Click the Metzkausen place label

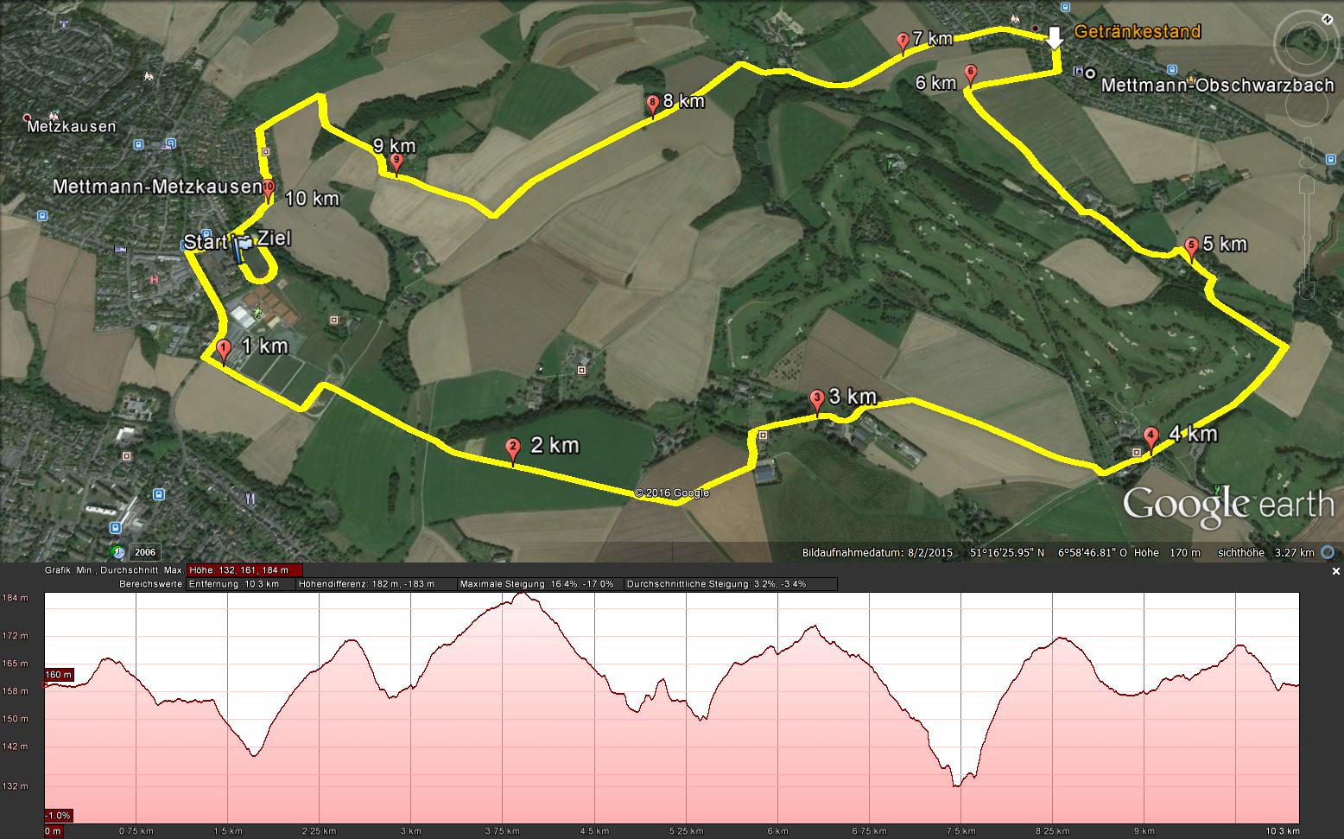pyautogui.click(x=71, y=126)
